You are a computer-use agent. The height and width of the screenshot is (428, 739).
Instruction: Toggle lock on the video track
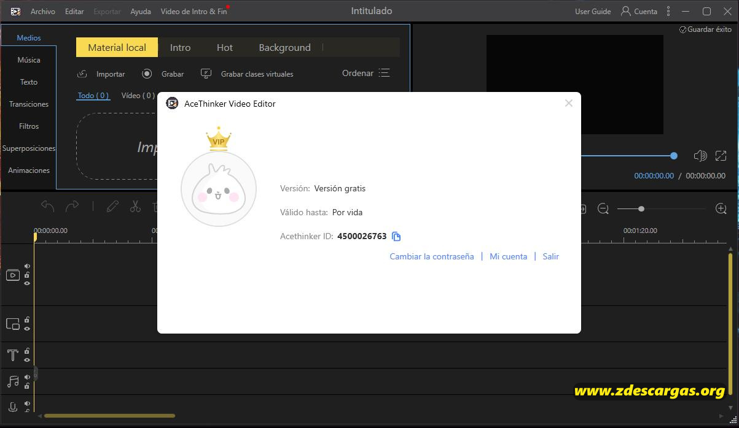(27, 275)
